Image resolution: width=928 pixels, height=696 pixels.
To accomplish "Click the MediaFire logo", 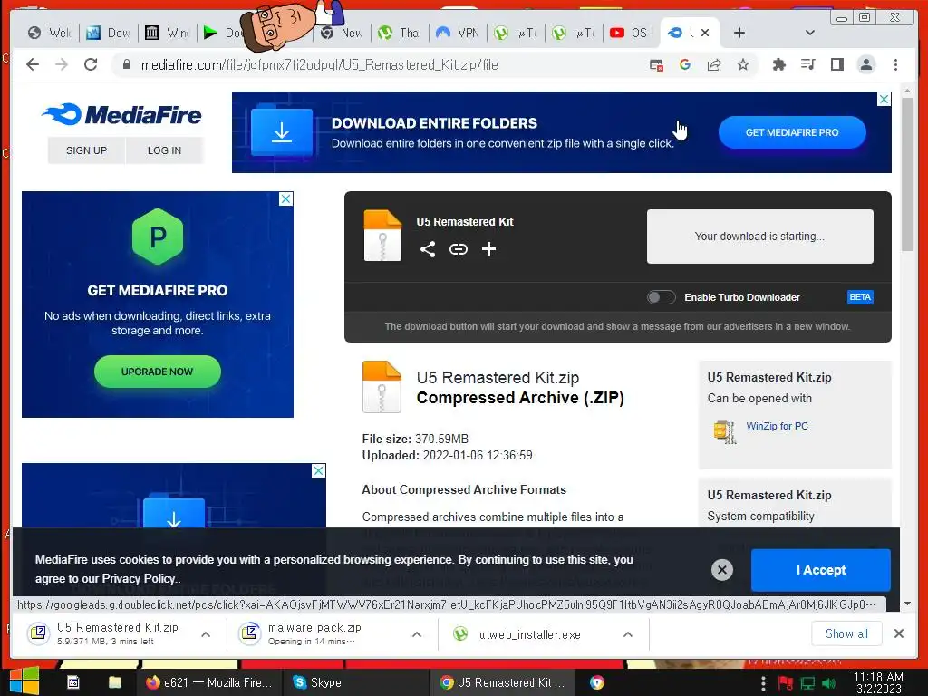I will 122,114.
